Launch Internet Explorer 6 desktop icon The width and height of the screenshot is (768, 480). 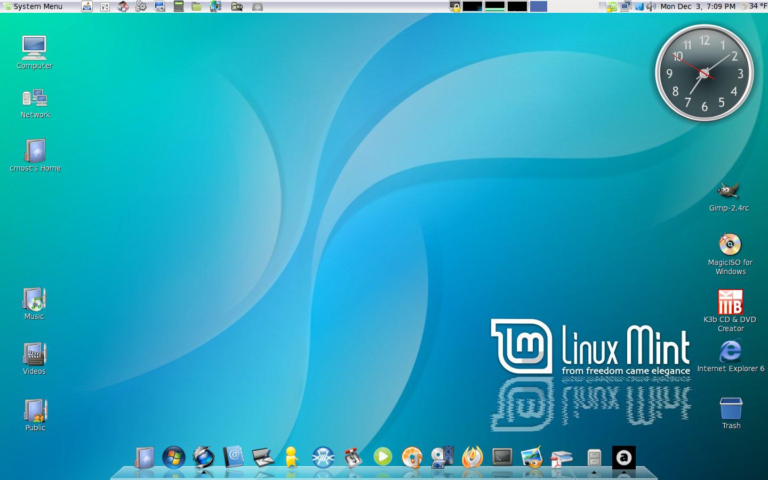731,356
